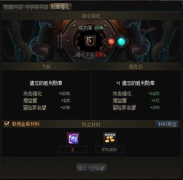Switch to 勋章升级 tab

(x=13, y=7)
